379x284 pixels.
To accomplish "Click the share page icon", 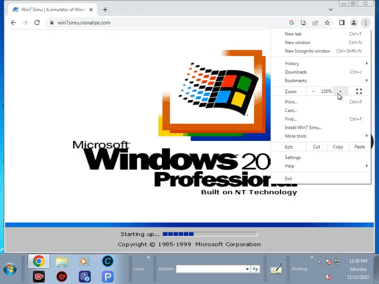I will coord(315,23).
